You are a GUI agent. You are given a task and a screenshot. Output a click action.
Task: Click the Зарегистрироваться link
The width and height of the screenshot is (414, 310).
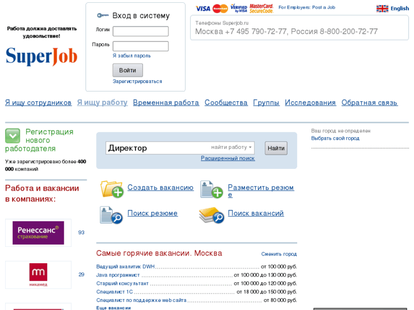point(137,81)
